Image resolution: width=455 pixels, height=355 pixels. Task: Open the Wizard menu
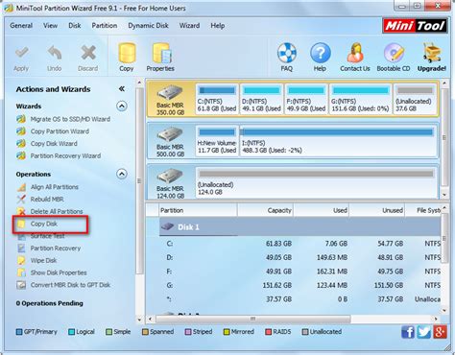pos(189,26)
